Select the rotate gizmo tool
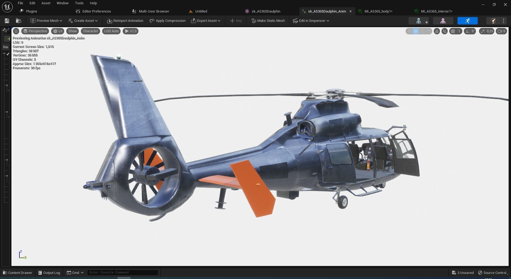The width and height of the screenshot is (511, 279). click(422, 31)
